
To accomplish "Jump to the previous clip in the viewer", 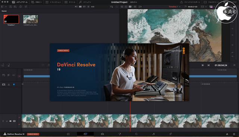I will coord(208,65).
